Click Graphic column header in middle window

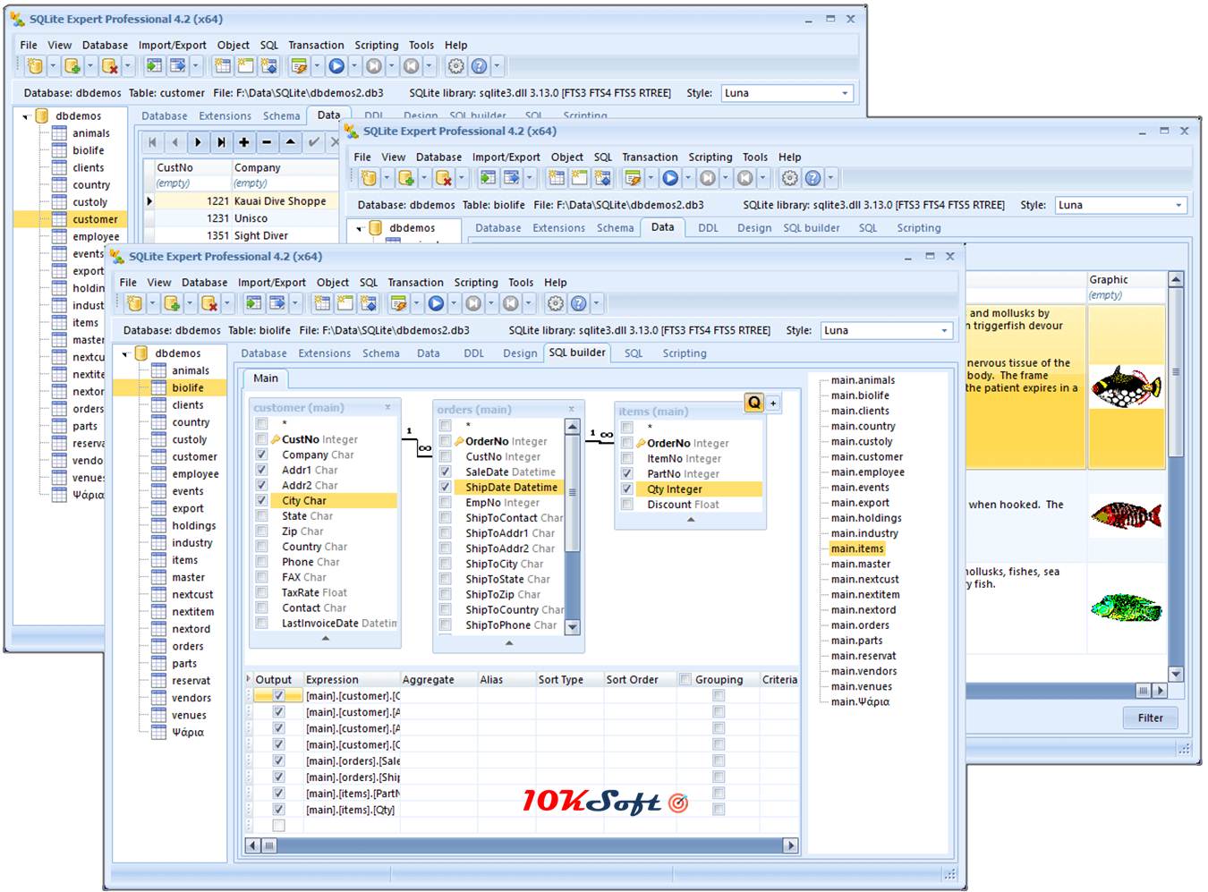tap(1126, 279)
